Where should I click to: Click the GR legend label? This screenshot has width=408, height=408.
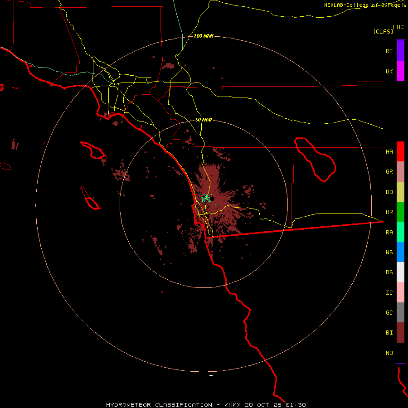point(389,172)
